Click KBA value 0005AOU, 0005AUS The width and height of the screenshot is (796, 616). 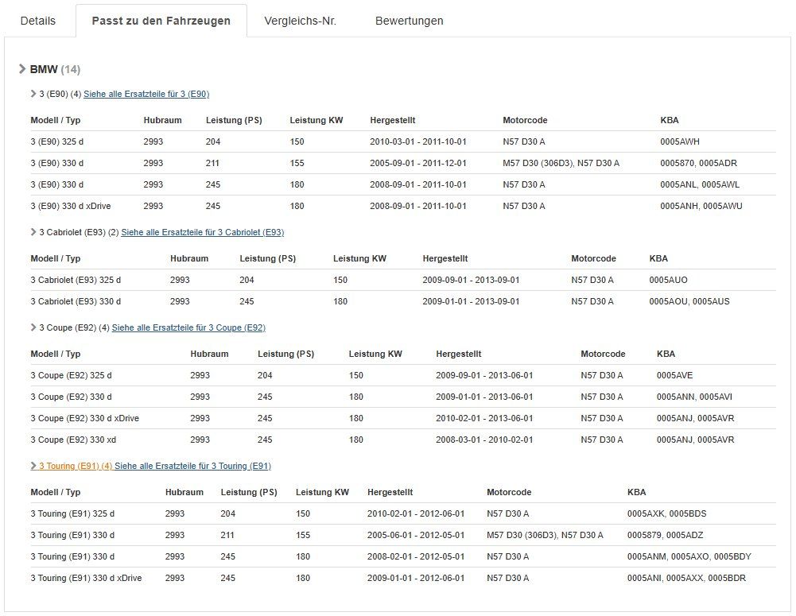[x=689, y=301]
